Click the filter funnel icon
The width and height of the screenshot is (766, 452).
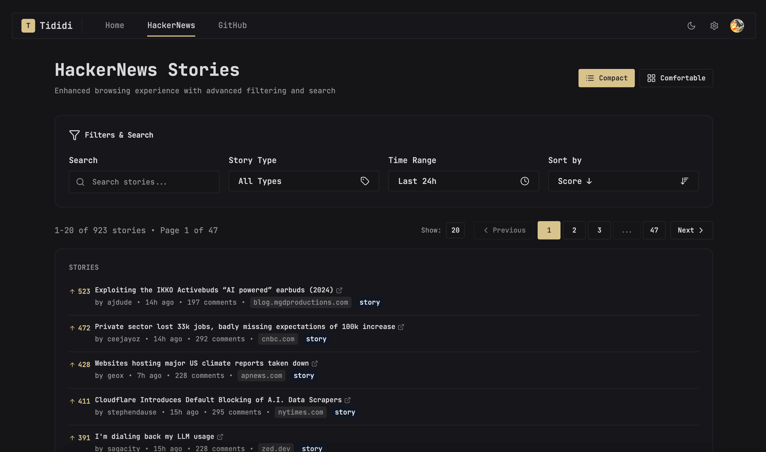pos(74,135)
